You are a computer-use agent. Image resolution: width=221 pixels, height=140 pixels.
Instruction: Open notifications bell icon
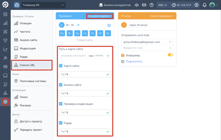204,5
